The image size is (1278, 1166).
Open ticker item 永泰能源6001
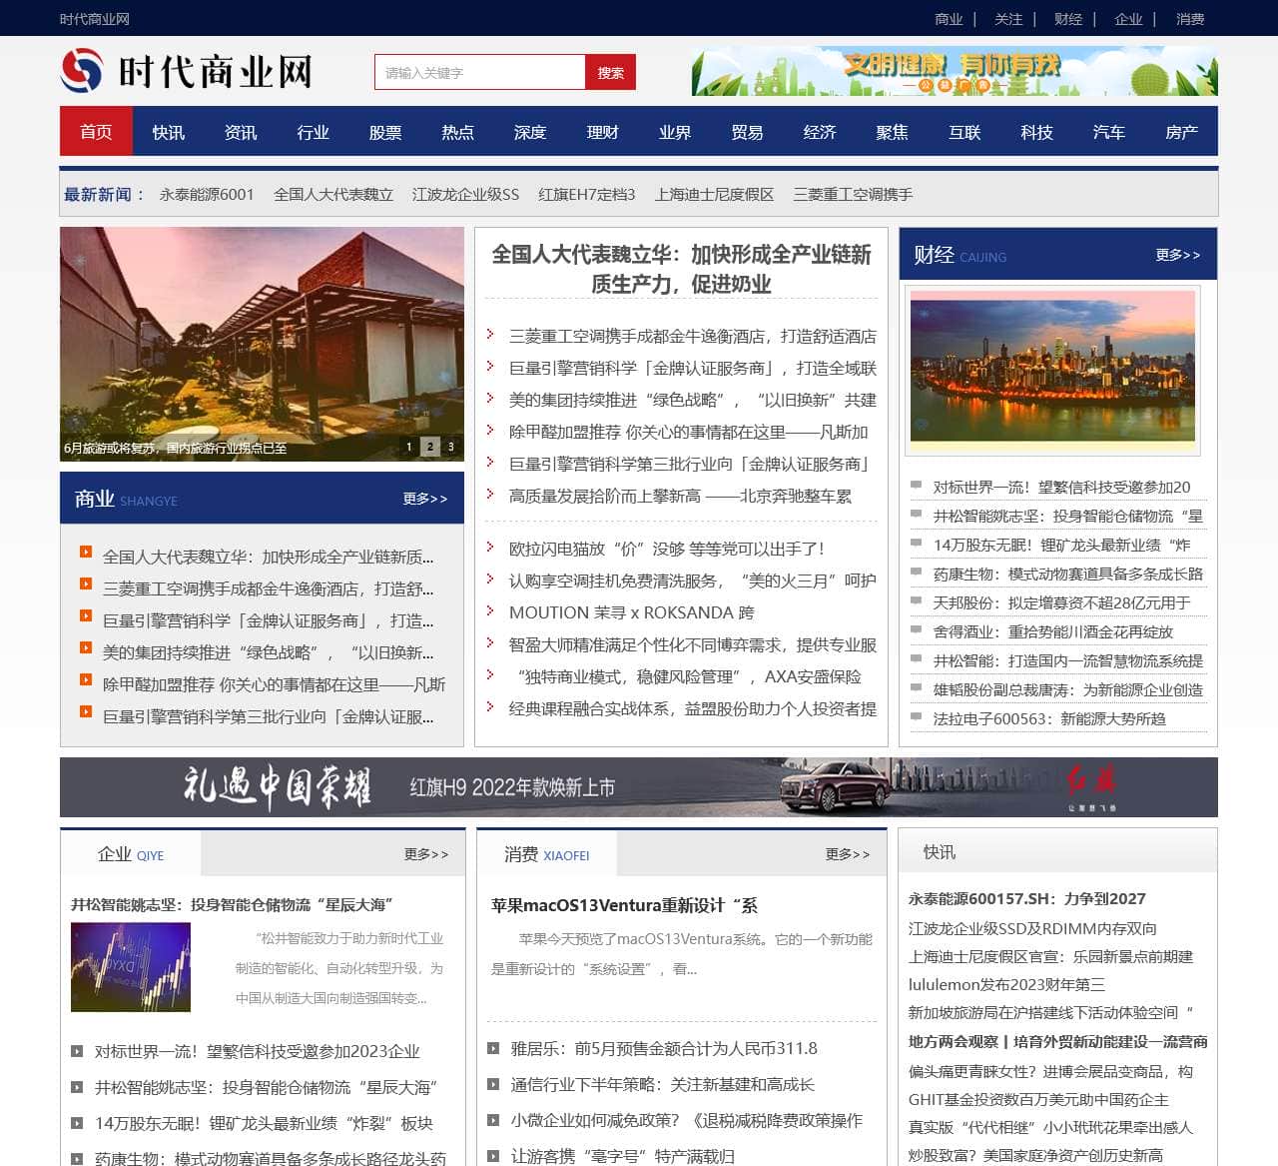pos(207,194)
